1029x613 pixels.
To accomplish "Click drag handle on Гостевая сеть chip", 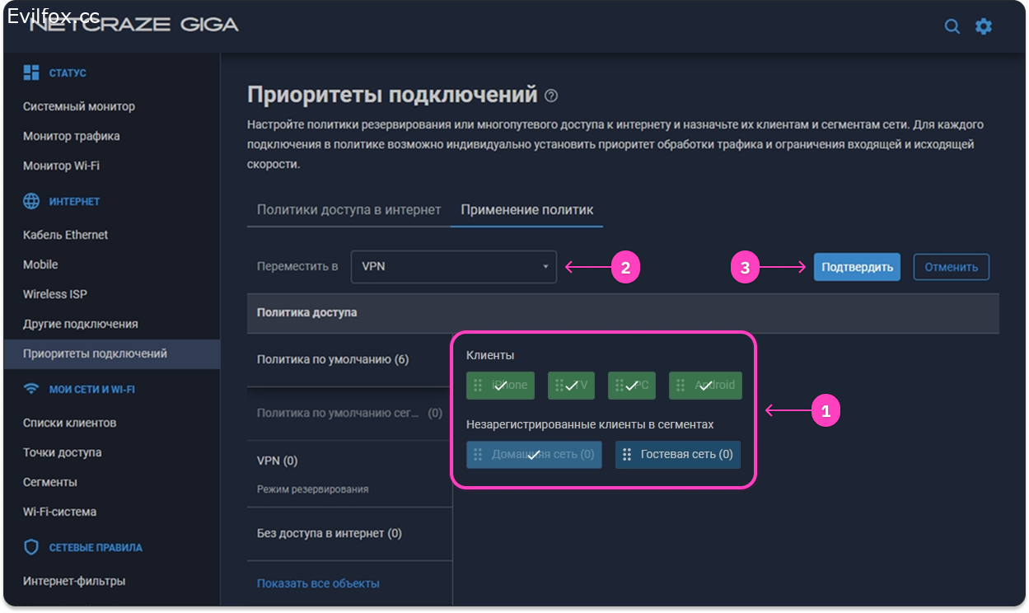I will point(627,455).
